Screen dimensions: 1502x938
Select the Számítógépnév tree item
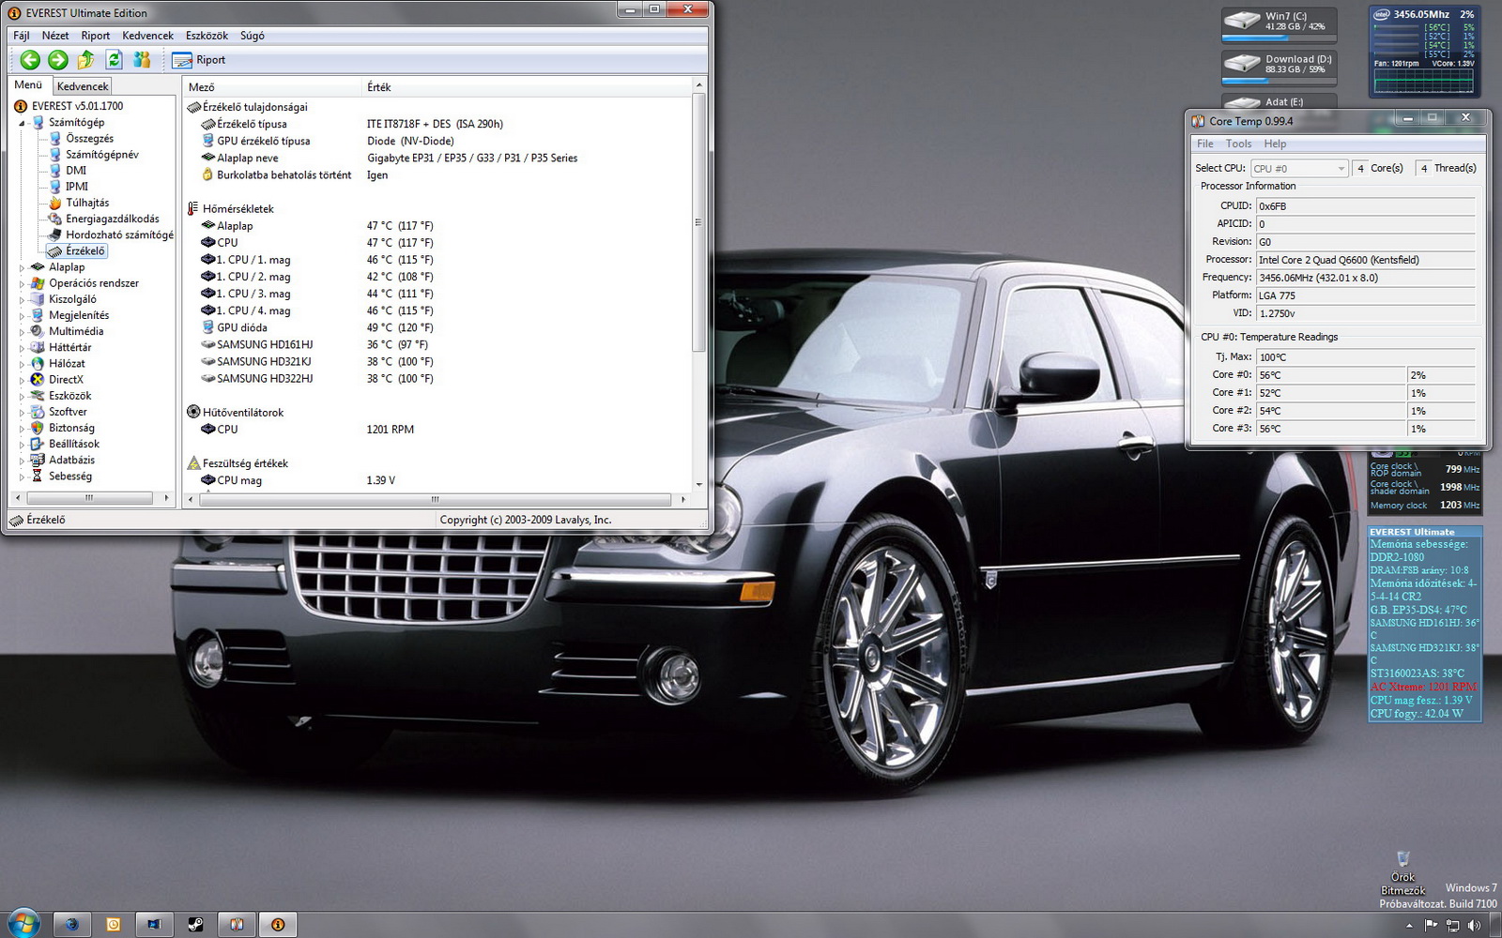(x=101, y=155)
